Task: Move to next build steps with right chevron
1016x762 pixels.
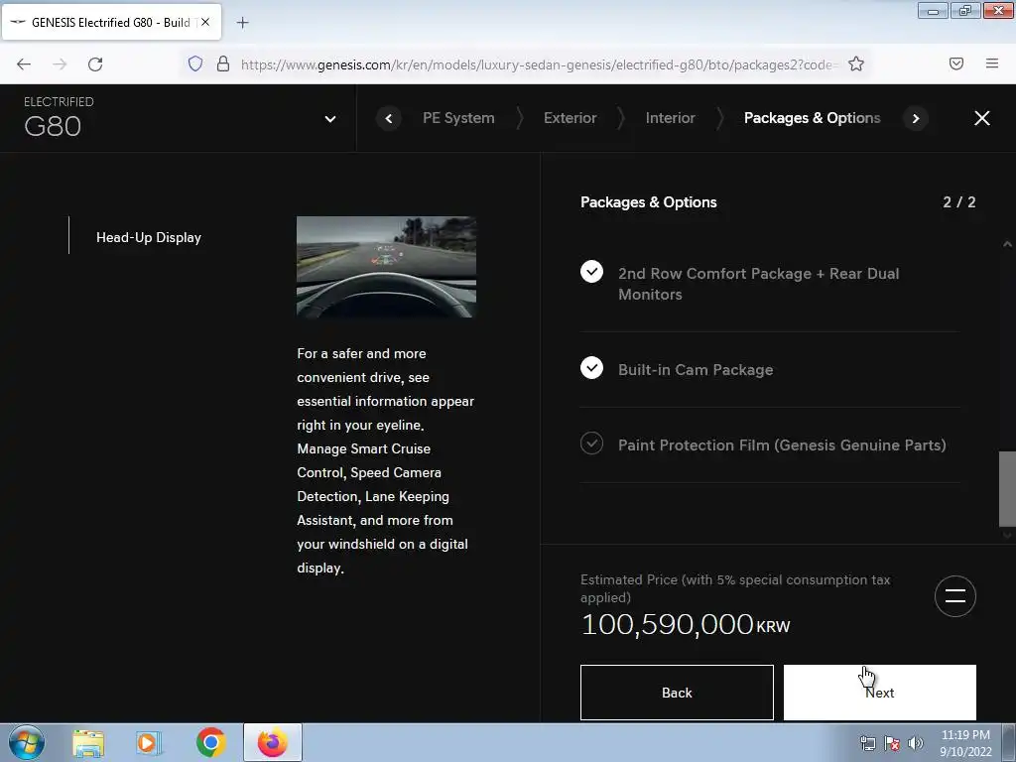Action: click(x=916, y=118)
